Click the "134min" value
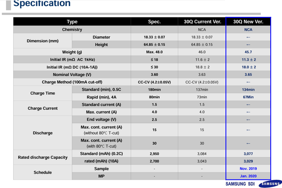Viewport: 282px width, 188px height. (248, 90)
